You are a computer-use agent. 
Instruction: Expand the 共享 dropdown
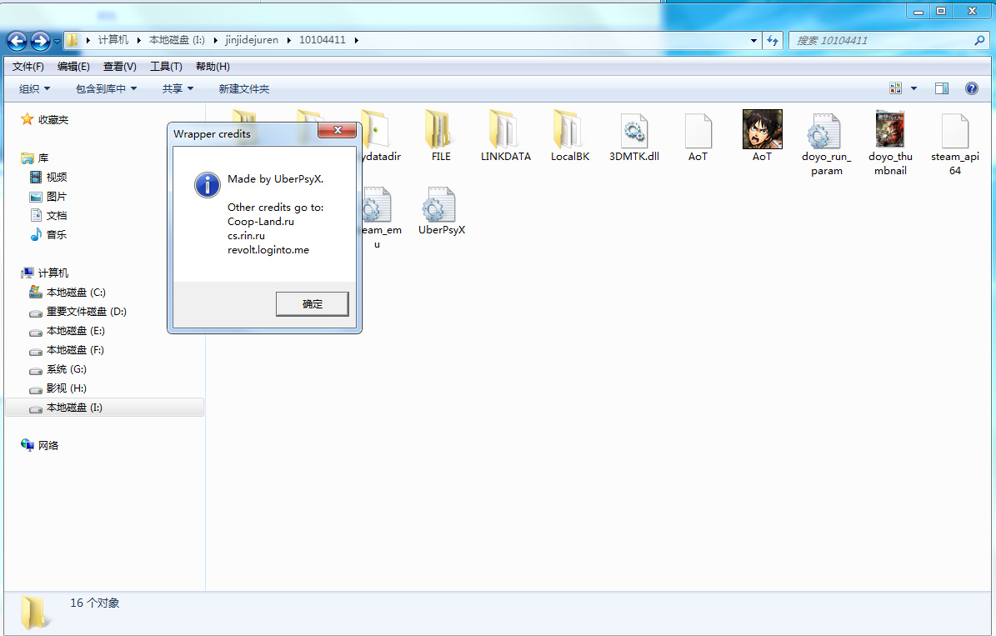178,89
